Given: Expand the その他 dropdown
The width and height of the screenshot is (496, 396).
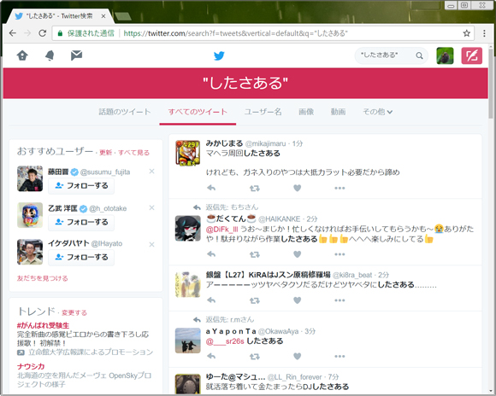Looking at the screenshot, I should pyautogui.click(x=377, y=112).
